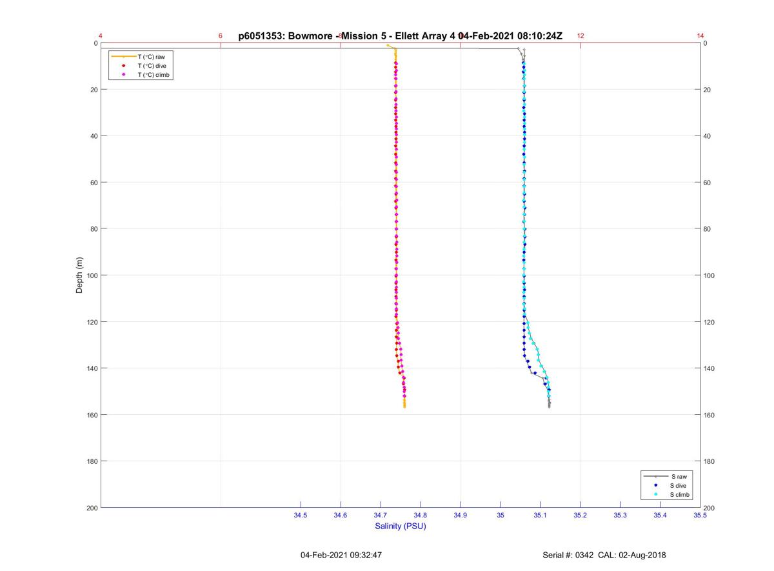Image resolution: width=774 pixels, height=571 pixels.
Task: Click the red 6 temperature tick label
Action: pyautogui.click(x=221, y=36)
